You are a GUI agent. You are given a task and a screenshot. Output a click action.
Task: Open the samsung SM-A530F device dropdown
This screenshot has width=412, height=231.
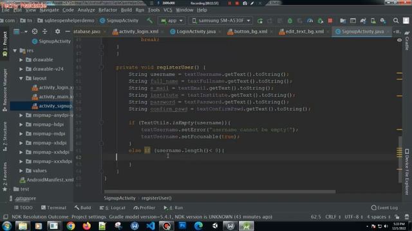coord(221,21)
